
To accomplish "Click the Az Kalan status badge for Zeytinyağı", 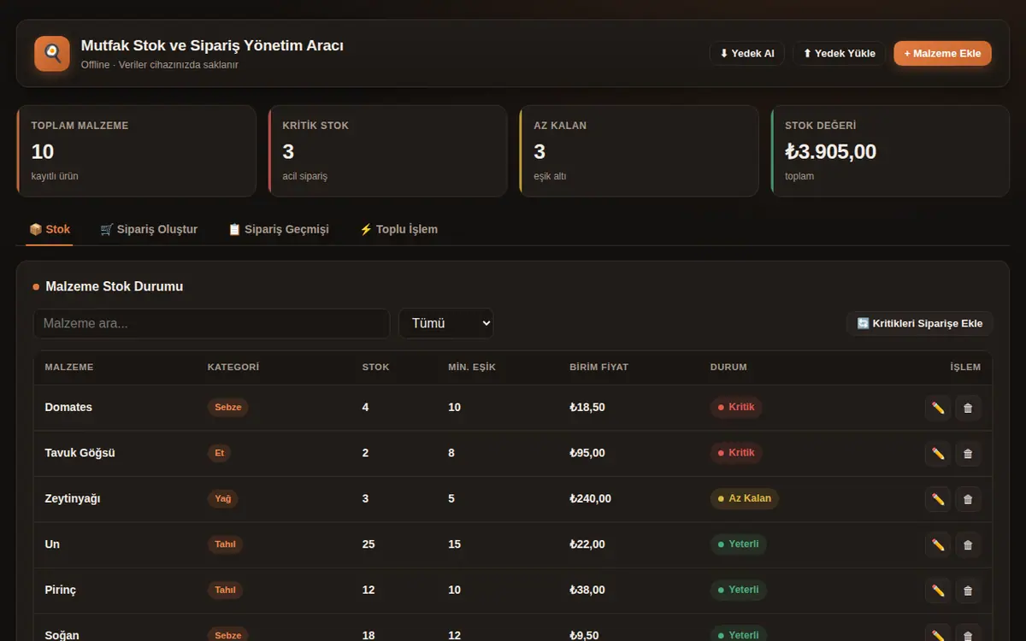I will tap(745, 499).
